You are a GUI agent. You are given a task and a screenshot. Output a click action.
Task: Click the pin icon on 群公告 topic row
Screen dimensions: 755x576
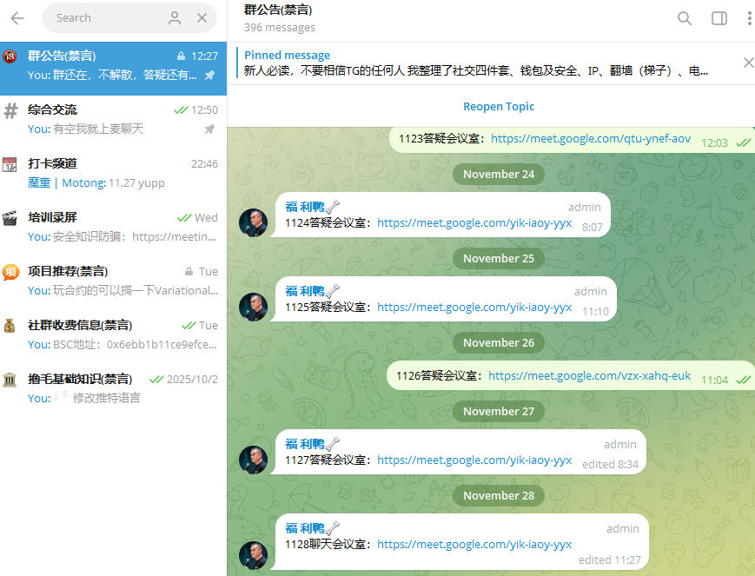(209, 75)
